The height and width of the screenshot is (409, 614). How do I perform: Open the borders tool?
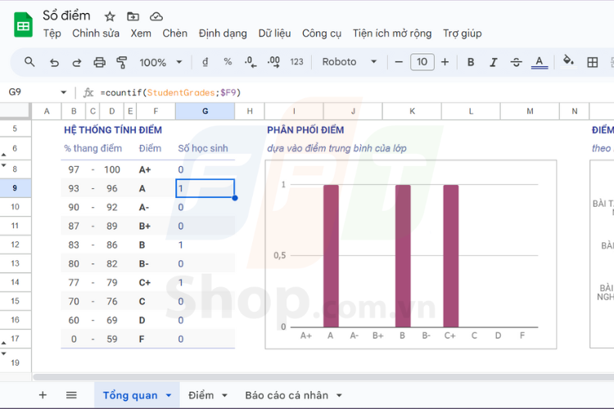coord(592,62)
